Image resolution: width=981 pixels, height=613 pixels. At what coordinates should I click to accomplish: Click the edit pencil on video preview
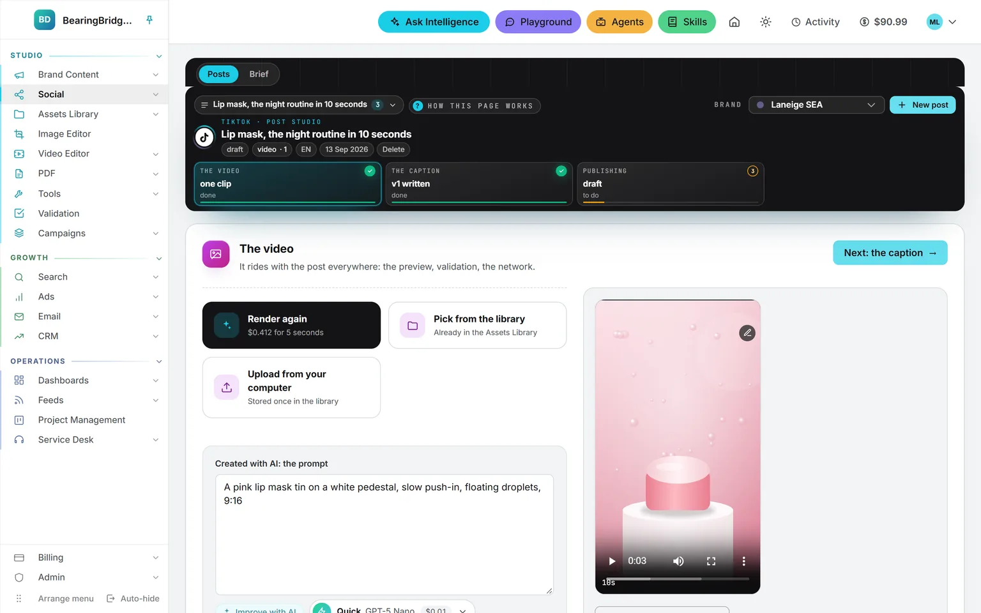[x=747, y=333]
